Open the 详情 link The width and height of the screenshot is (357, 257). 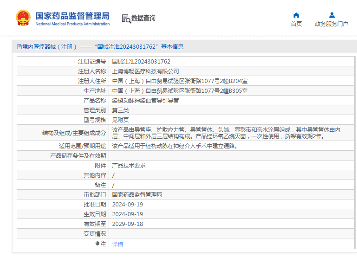click(118, 244)
